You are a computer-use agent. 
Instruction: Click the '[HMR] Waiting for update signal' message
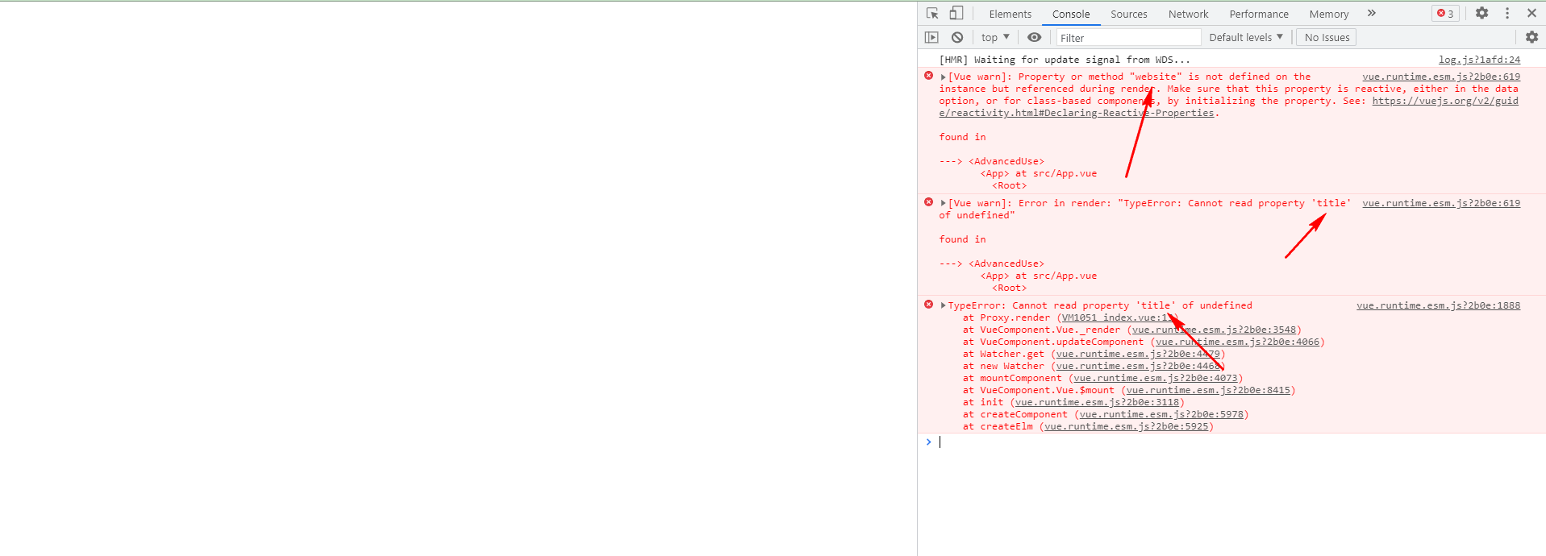[1065, 60]
